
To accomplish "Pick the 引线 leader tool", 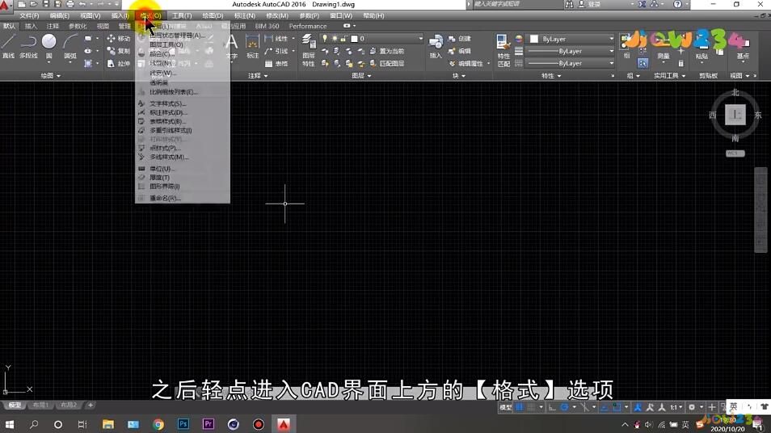I will pyautogui.click(x=276, y=51).
